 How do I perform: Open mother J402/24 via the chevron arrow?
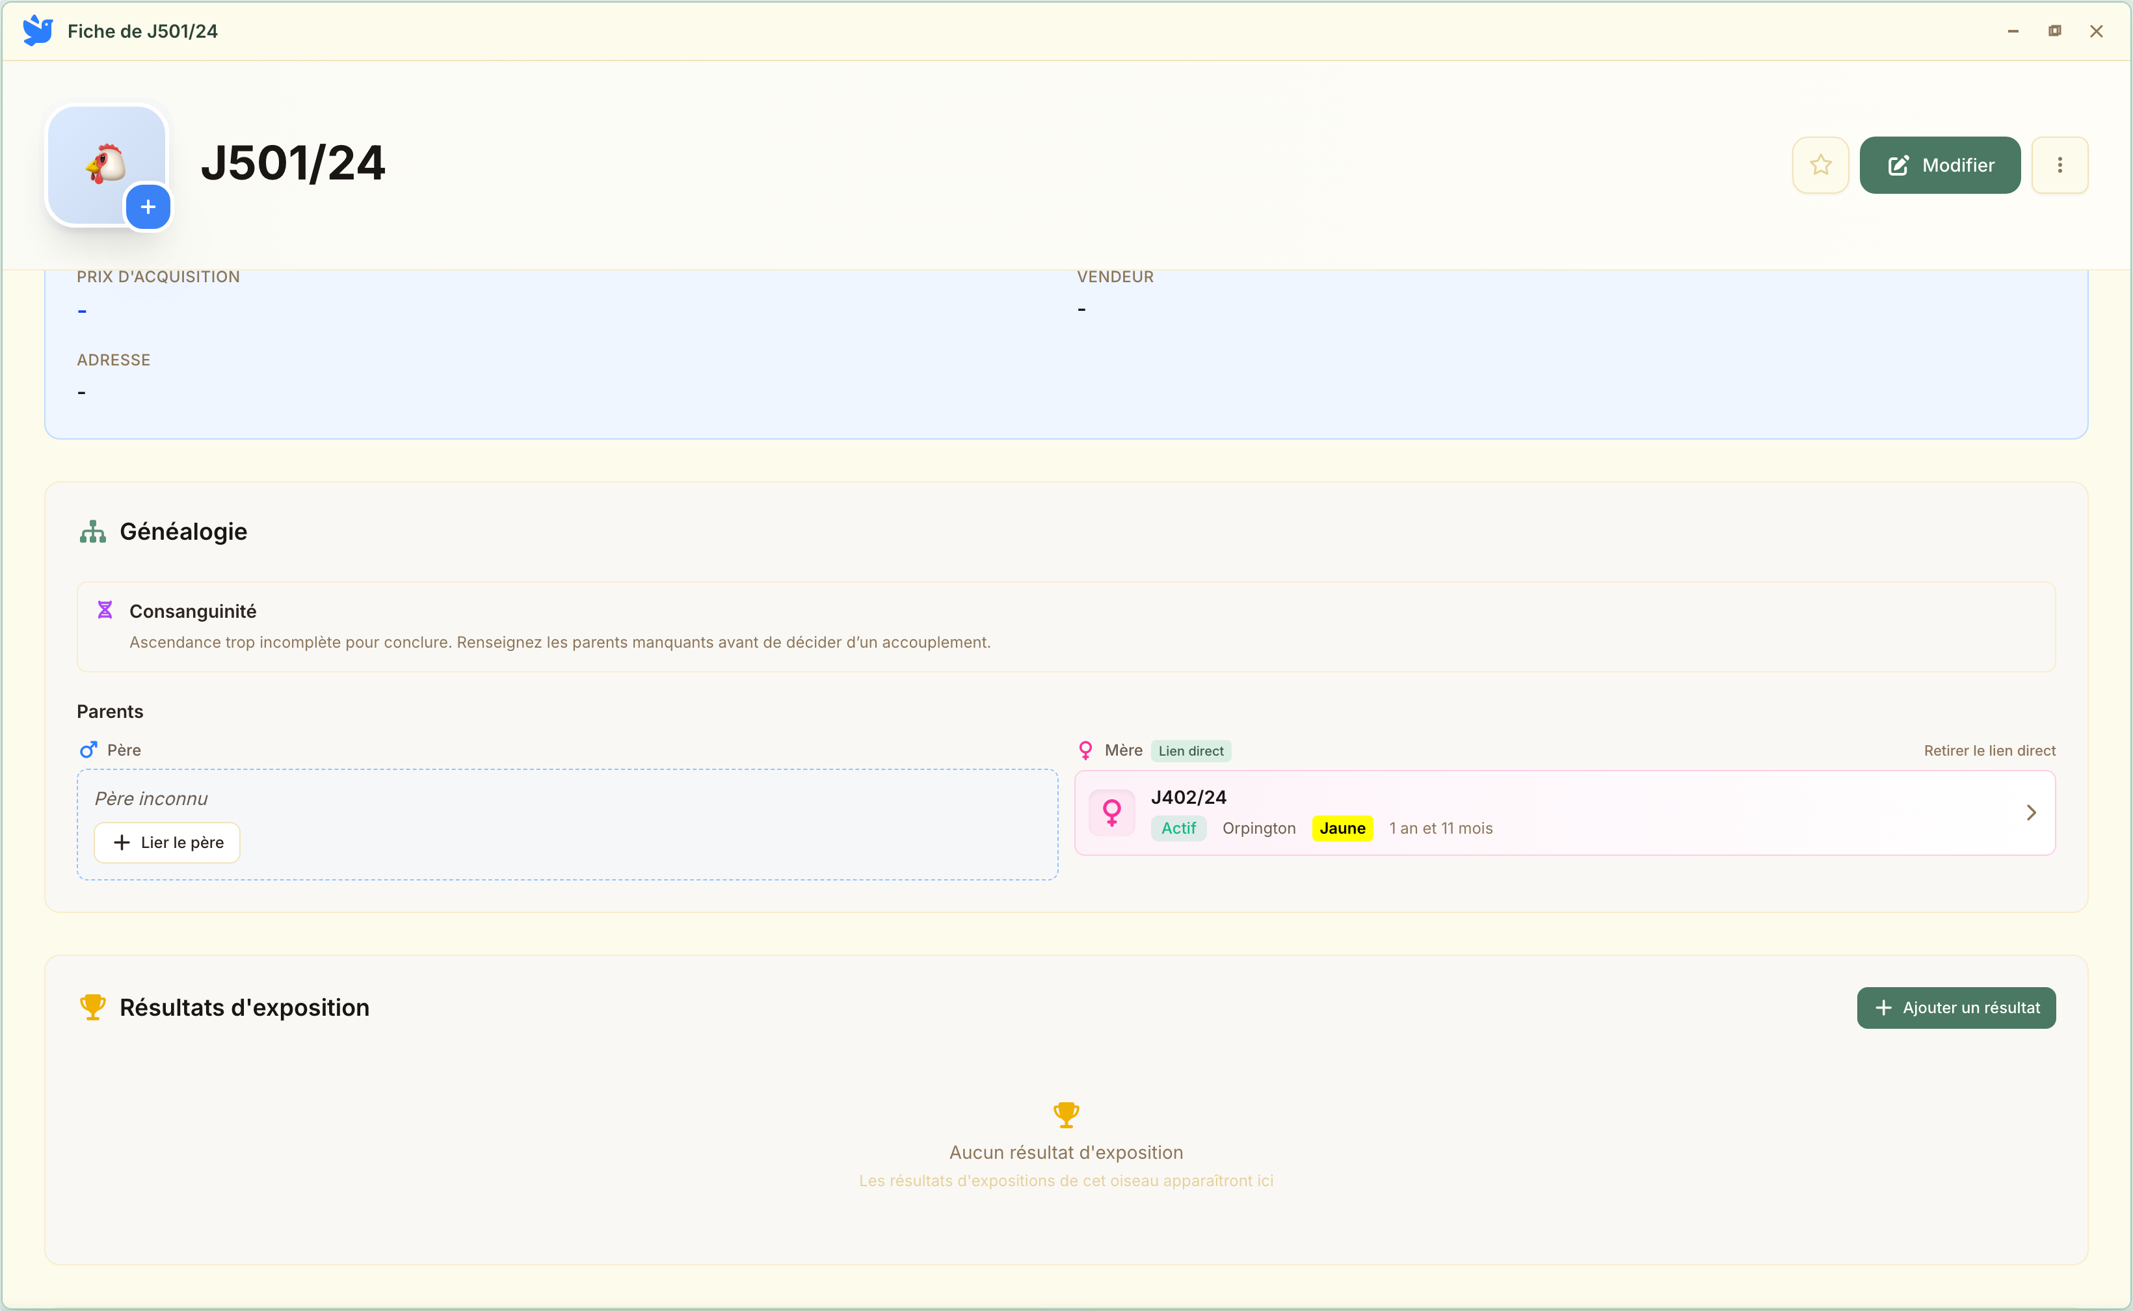tap(2032, 812)
